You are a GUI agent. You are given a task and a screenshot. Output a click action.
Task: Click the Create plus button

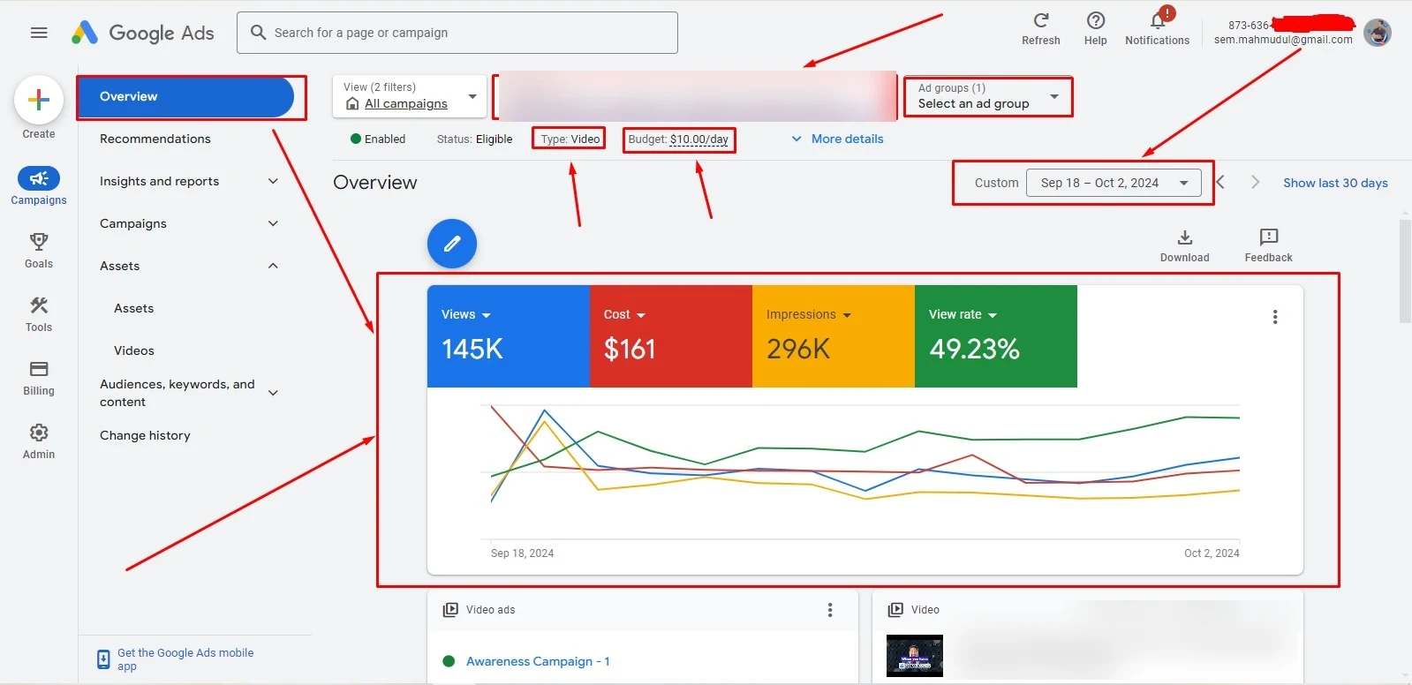coord(39,100)
